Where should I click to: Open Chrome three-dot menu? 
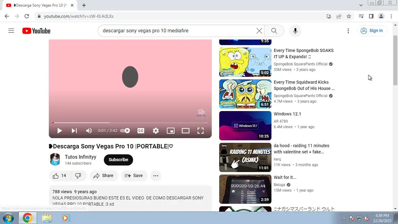pos(391,16)
